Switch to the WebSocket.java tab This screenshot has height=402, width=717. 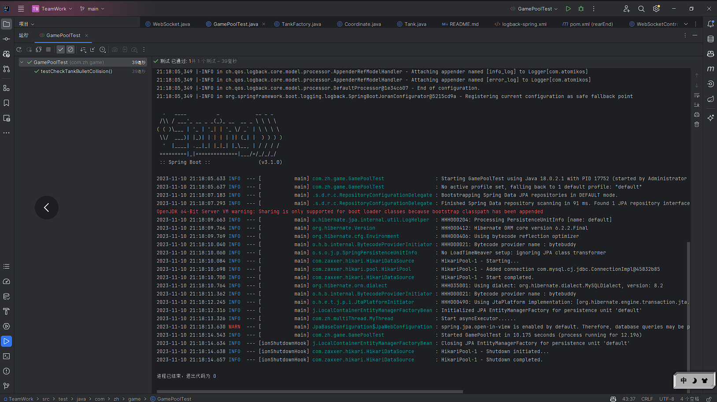tap(168, 24)
